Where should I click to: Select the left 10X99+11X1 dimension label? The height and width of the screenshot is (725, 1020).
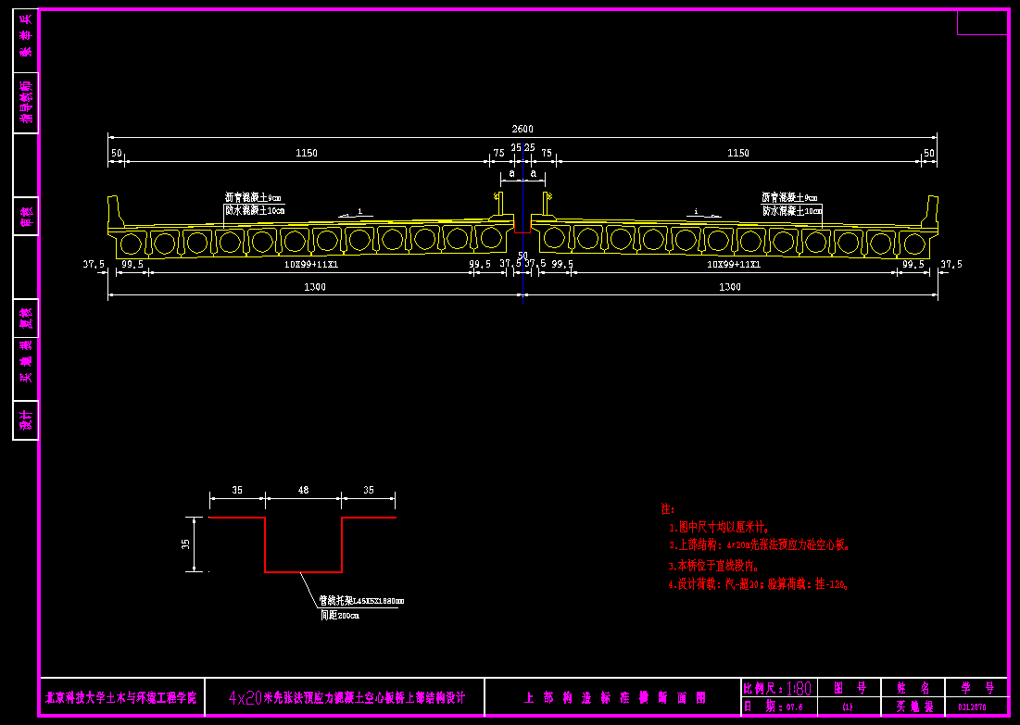[x=311, y=265]
